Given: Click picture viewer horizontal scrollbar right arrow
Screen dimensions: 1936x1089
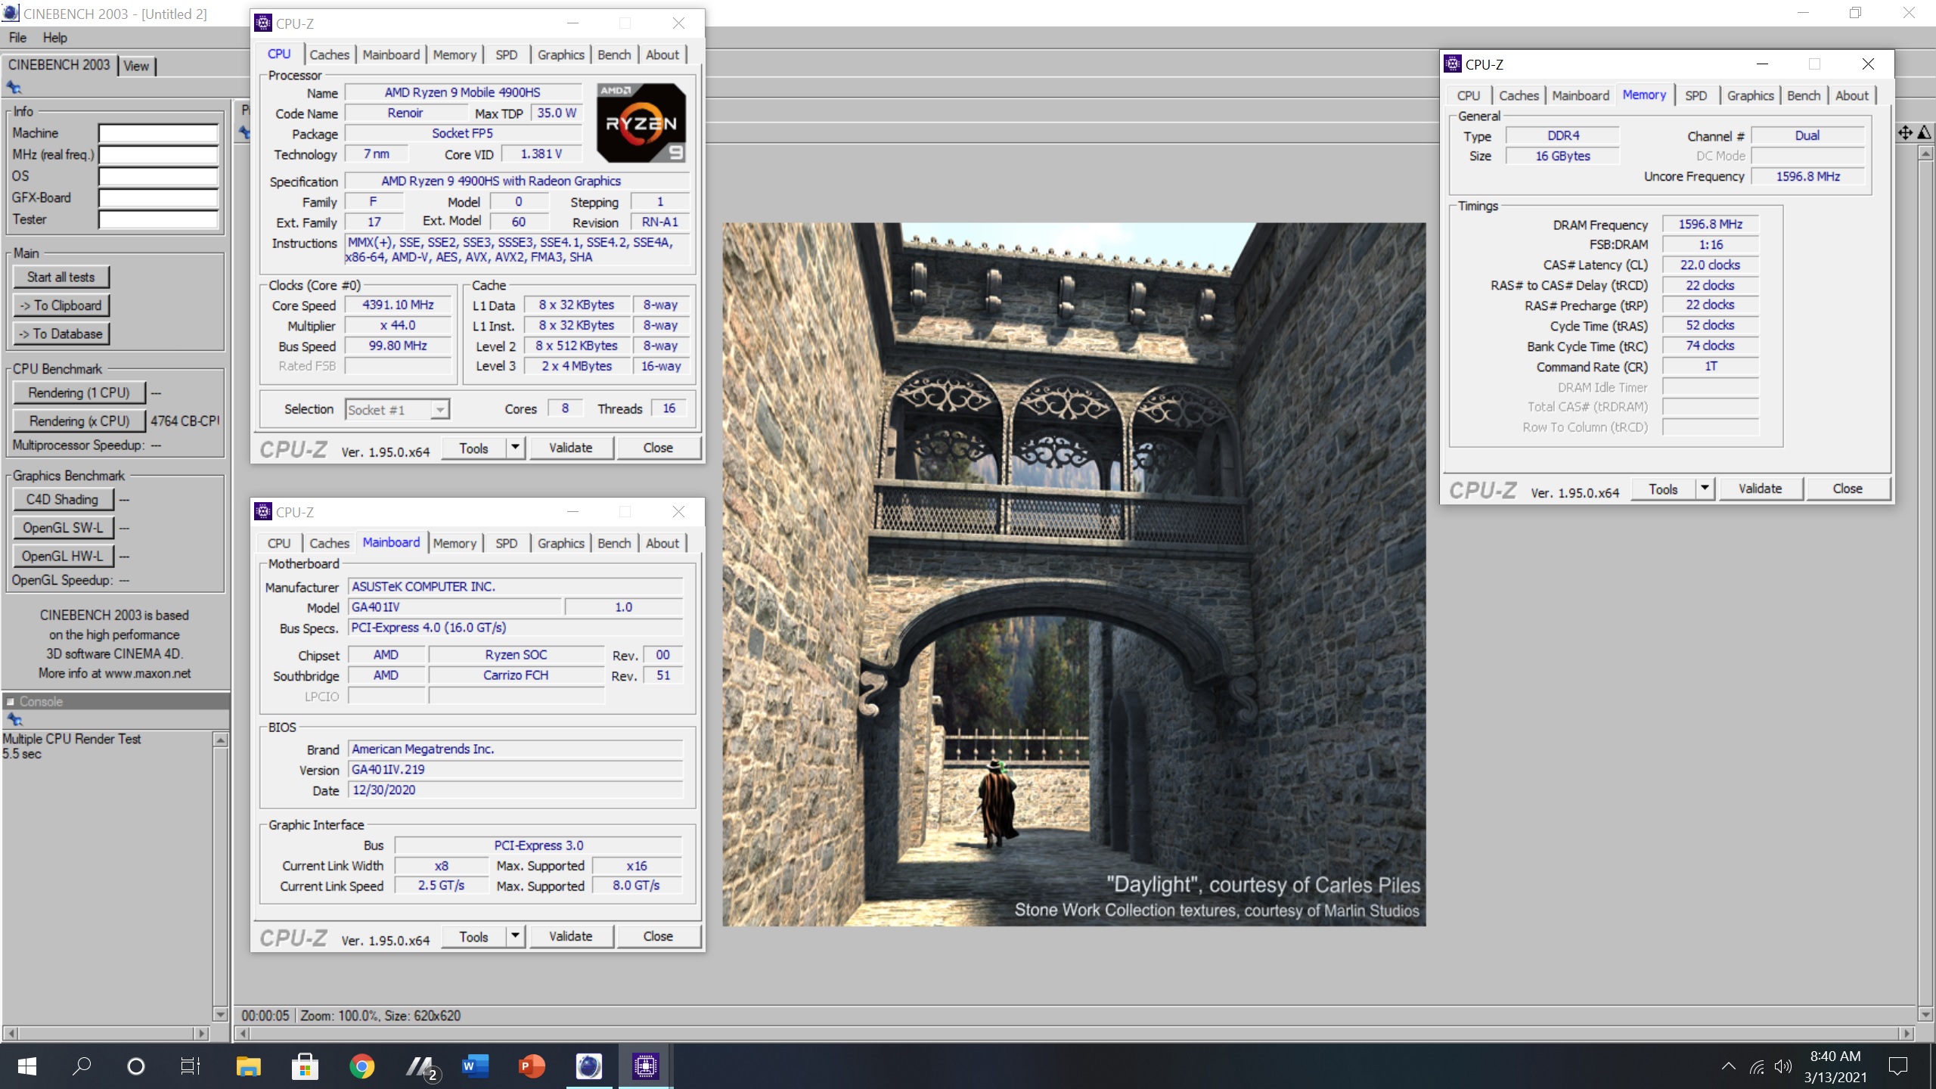Looking at the screenshot, I should pyautogui.click(x=1906, y=1033).
